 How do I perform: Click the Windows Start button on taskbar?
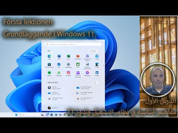tap(16, 115)
